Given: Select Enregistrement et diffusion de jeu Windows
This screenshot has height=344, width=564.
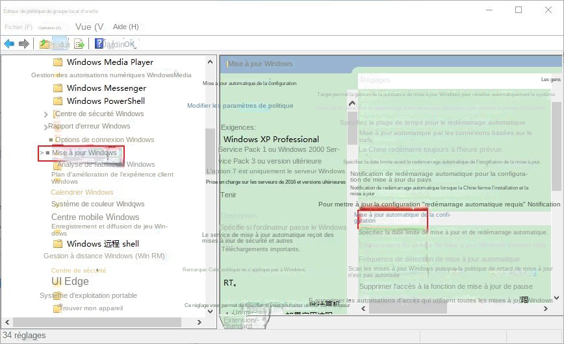Looking at the screenshot, I should point(109,230).
